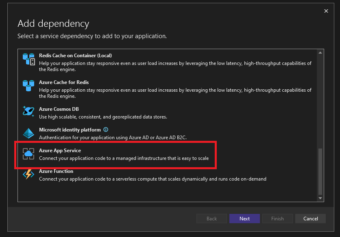Viewport: 340px width, 237px height.
Task: Choose Azure Cosmos DB title
Action: tap(59, 109)
